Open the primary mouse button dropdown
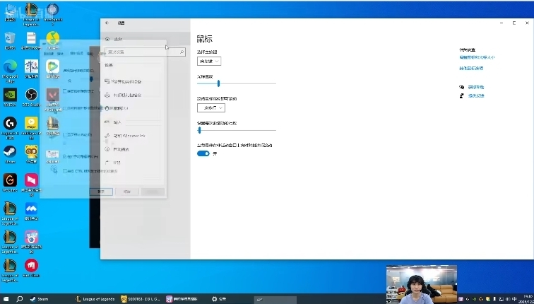The height and width of the screenshot is (304, 534). click(x=210, y=62)
